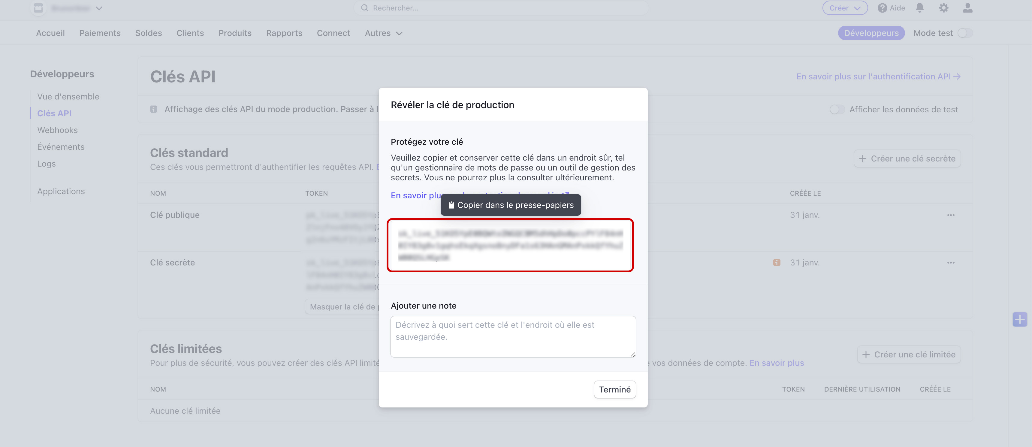Toggle the Mode test switch

coord(965,33)
